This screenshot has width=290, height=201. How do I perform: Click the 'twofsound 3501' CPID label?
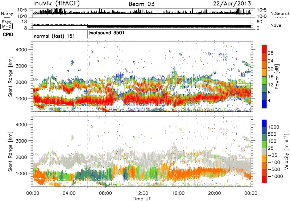point(106,33)
